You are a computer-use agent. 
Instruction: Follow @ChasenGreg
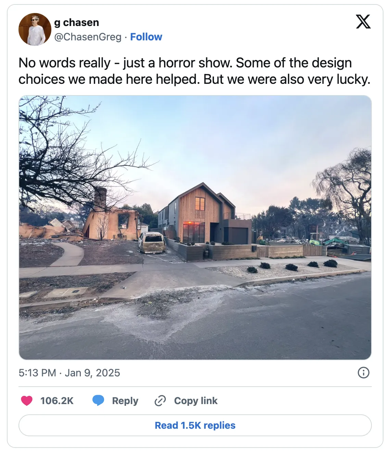(x=146, y=37)
